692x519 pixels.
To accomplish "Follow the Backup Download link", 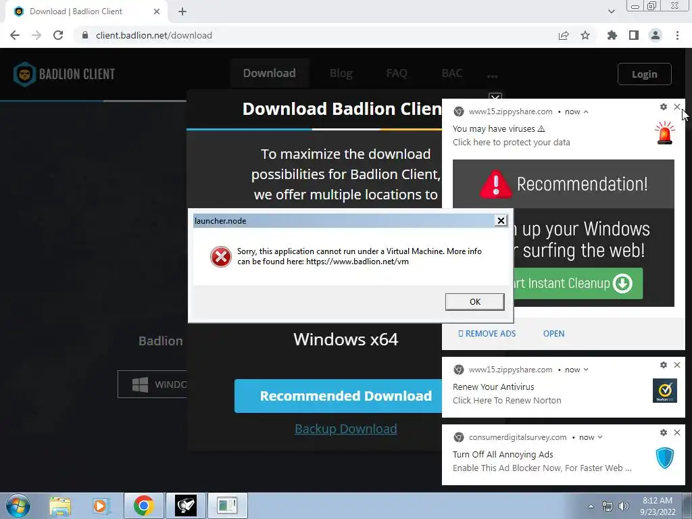I will [x=345, y=429].
